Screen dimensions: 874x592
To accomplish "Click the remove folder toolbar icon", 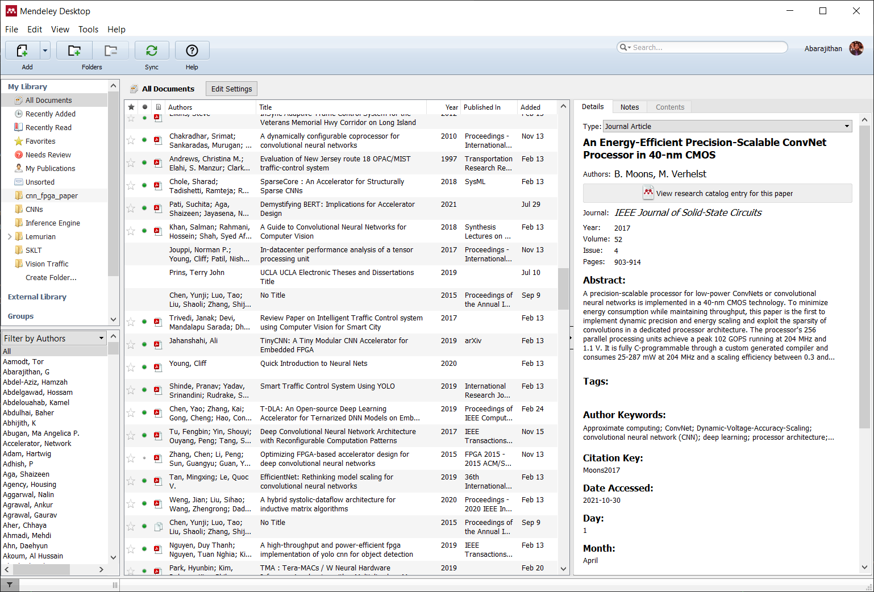I will pos(111,51).
